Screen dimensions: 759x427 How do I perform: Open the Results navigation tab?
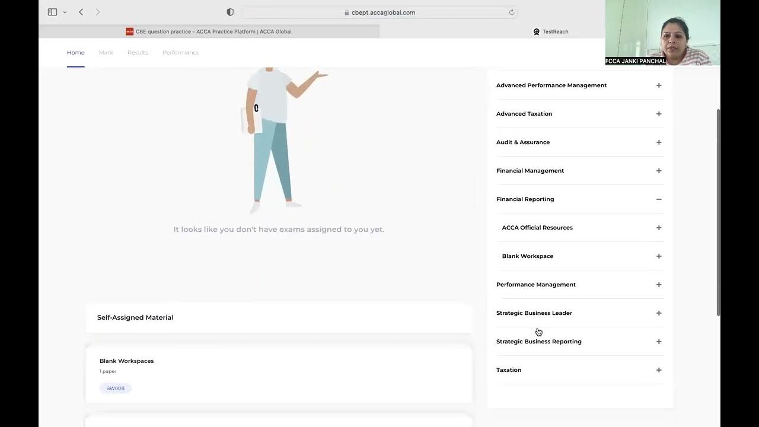click(x=138, y=53)
